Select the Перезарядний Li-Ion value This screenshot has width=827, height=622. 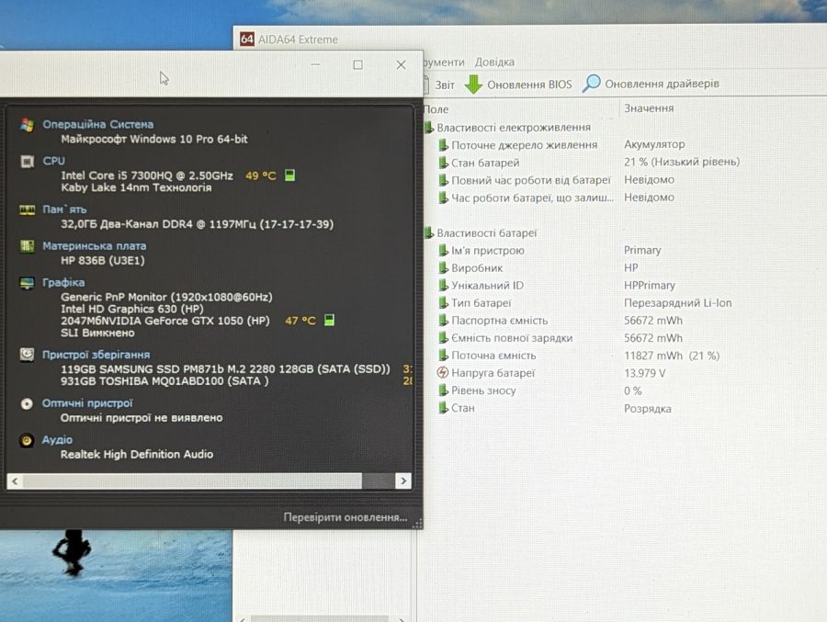pos(677,303)
